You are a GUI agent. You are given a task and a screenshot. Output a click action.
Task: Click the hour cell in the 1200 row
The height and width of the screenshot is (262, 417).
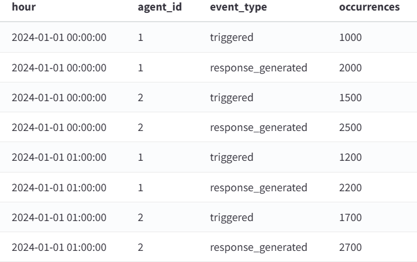point(59,157)
